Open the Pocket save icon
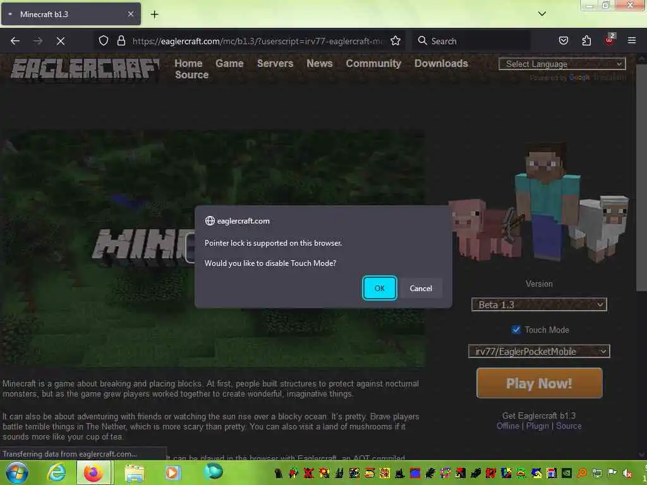This screenshot has width=647, height=485. click(563, 40)
